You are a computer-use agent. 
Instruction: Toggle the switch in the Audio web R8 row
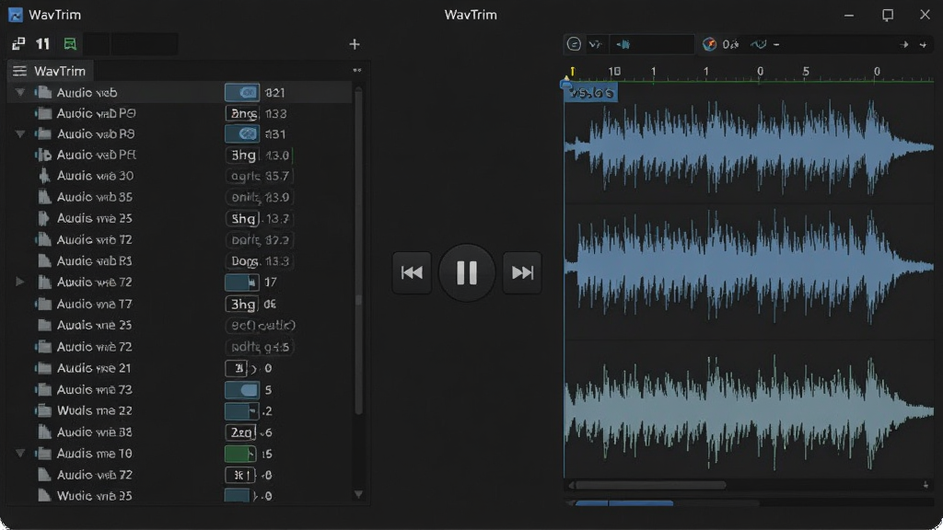pos(242,134)
